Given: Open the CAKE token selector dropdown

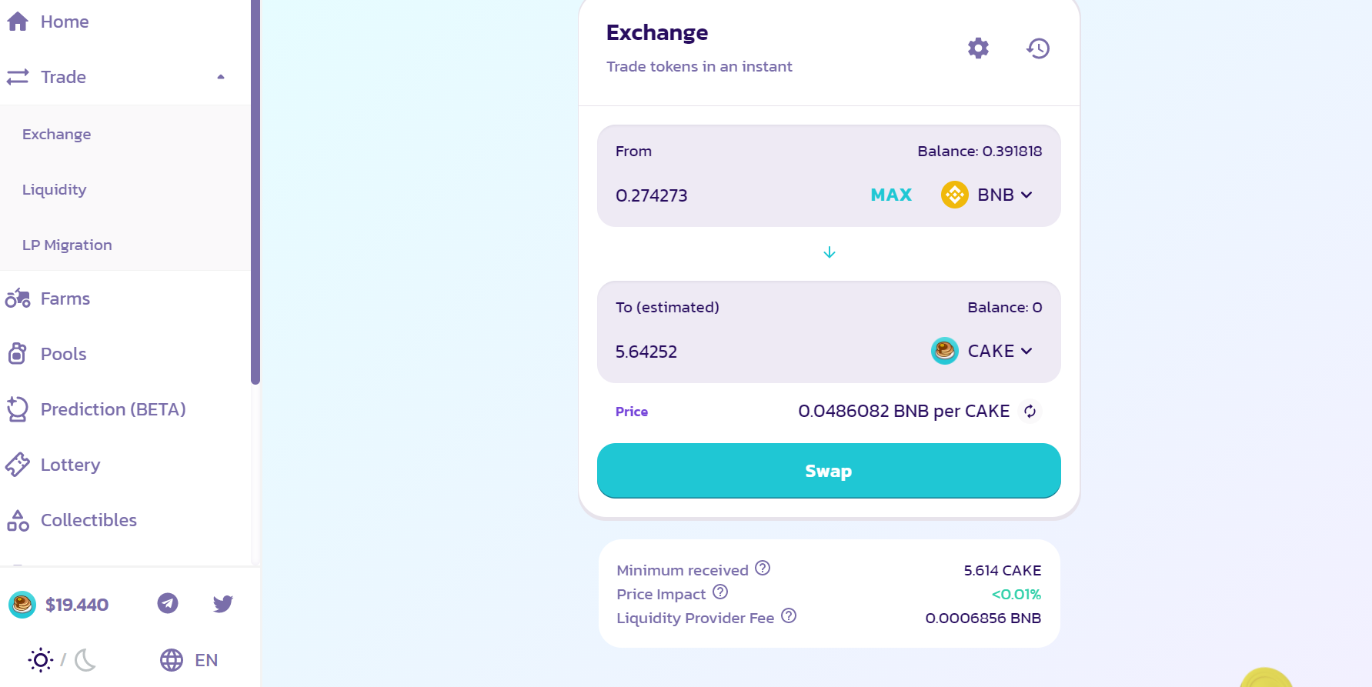Looking at the screenshot, I should pyautogui.click(x=983, y=351).
